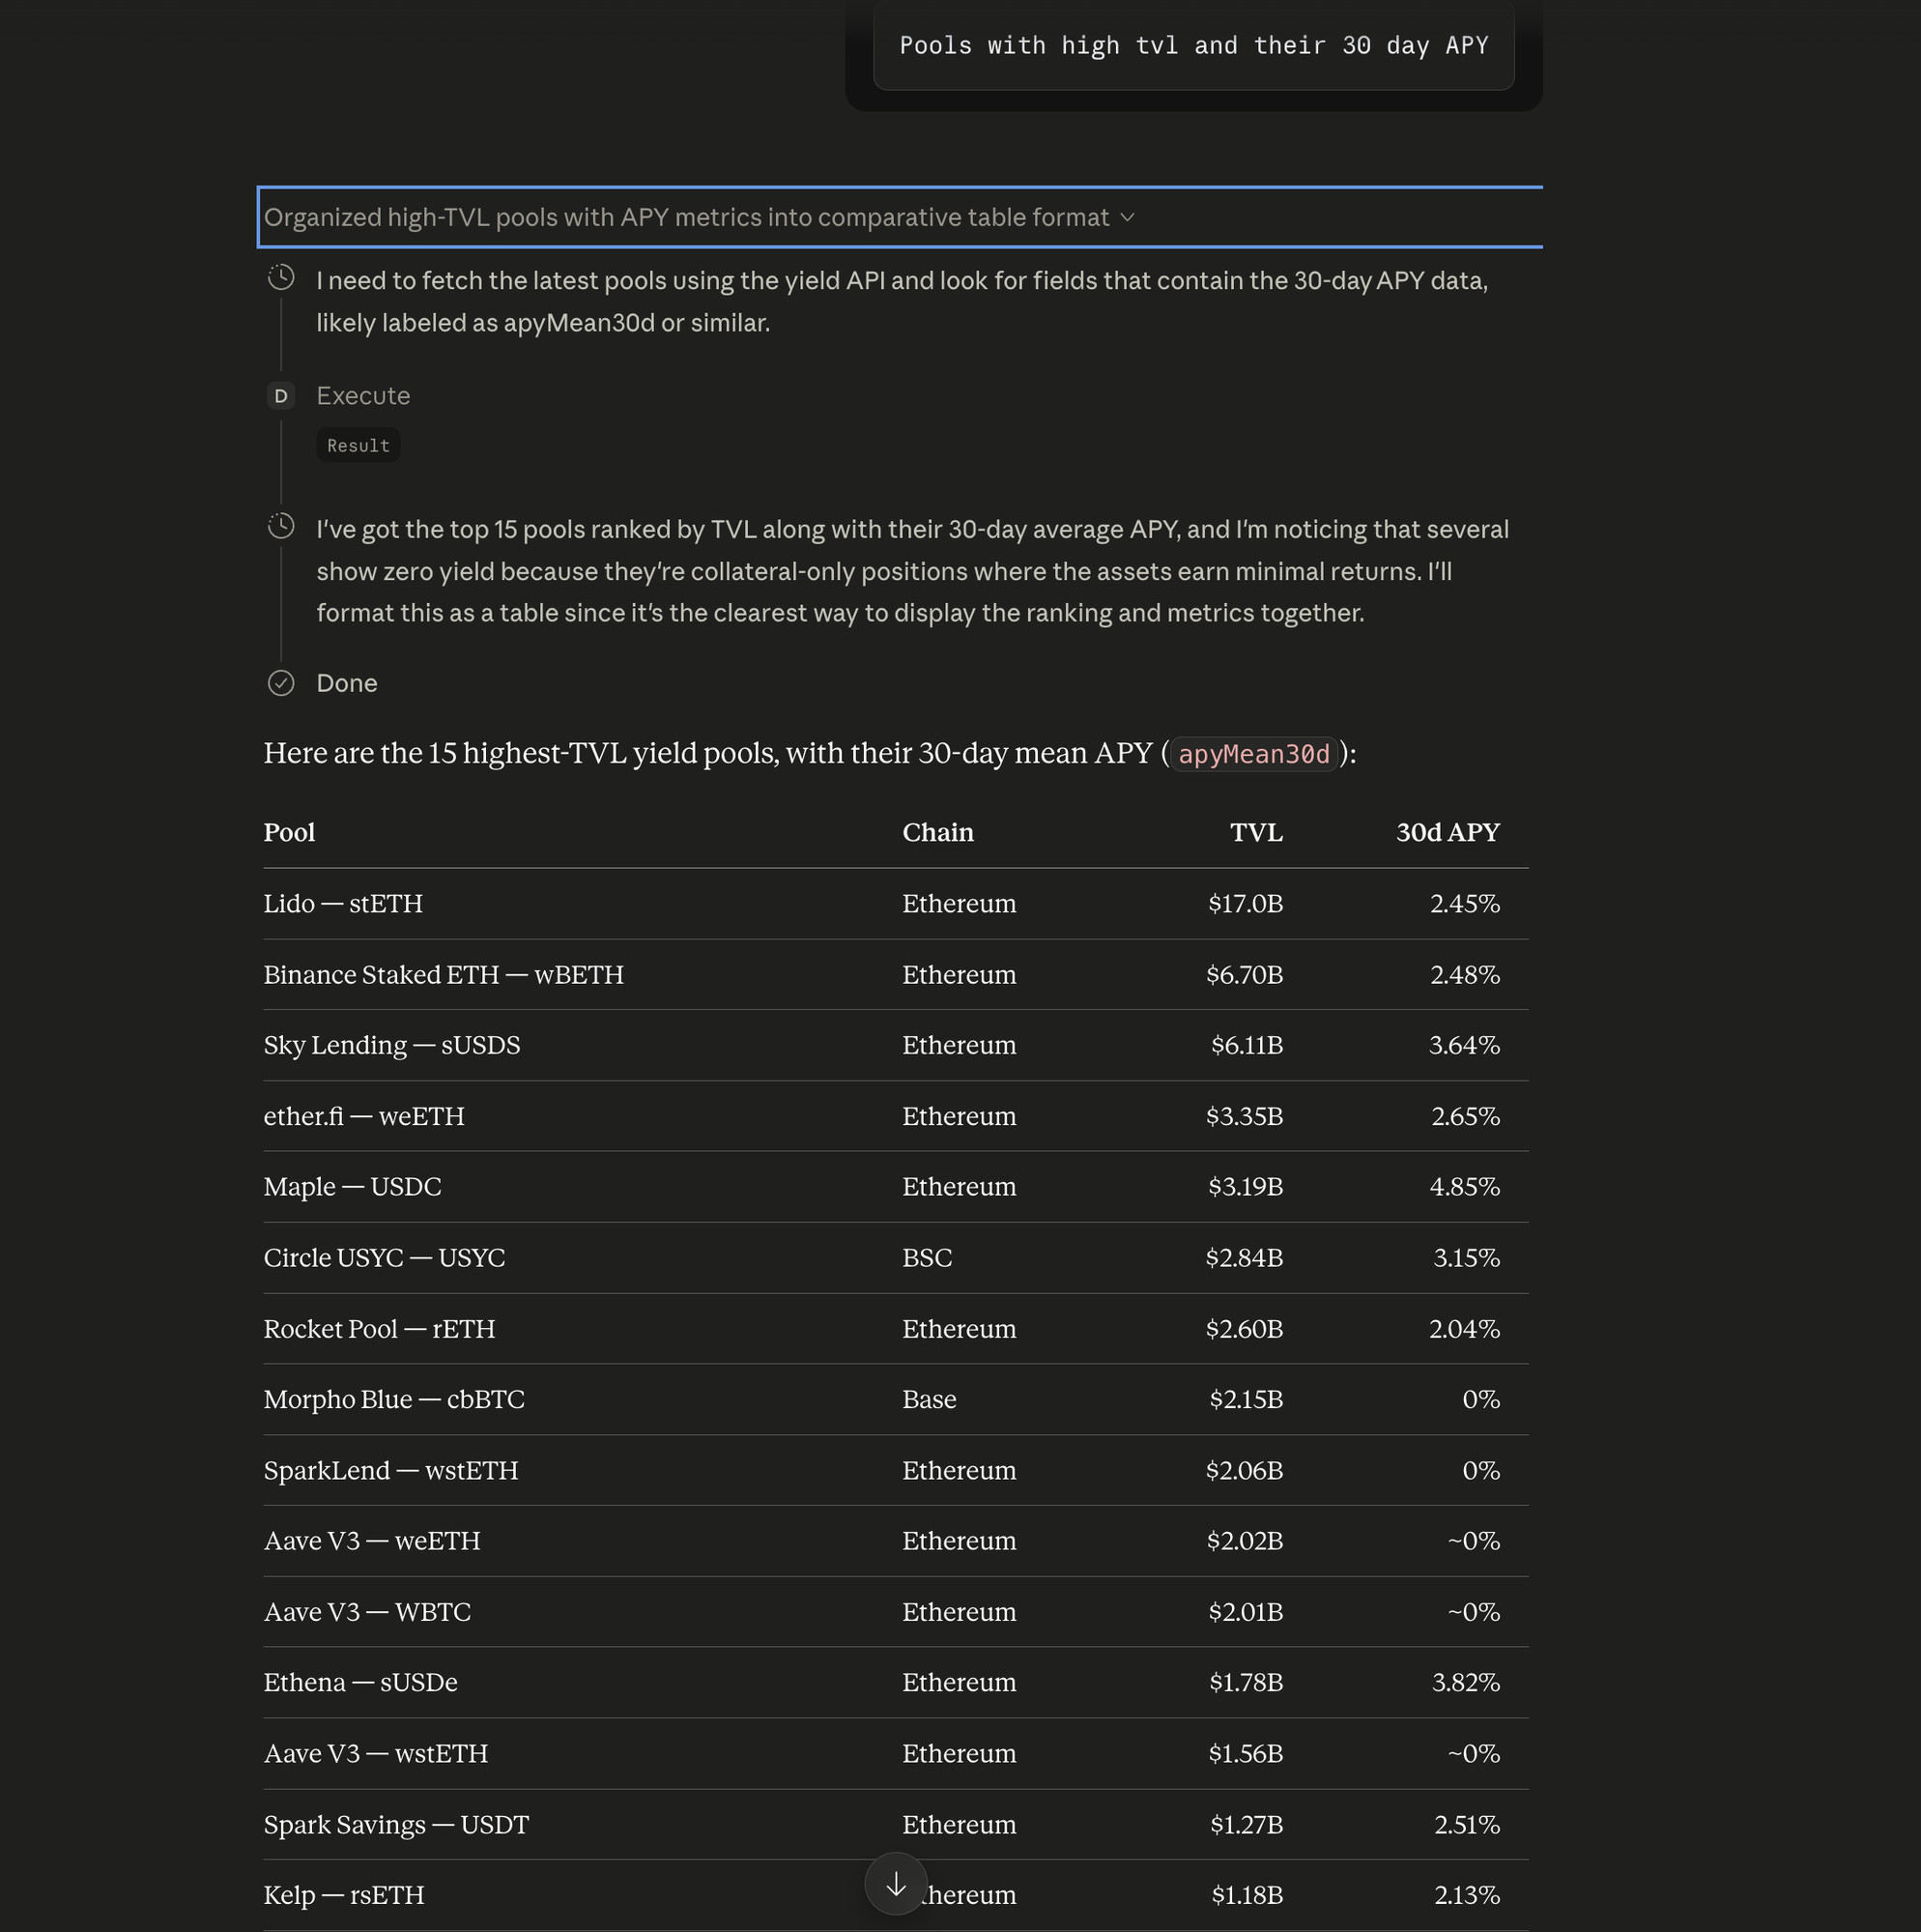1921x1932 pixels.
Task: Click the Execute step label
Action: (363, 396)
